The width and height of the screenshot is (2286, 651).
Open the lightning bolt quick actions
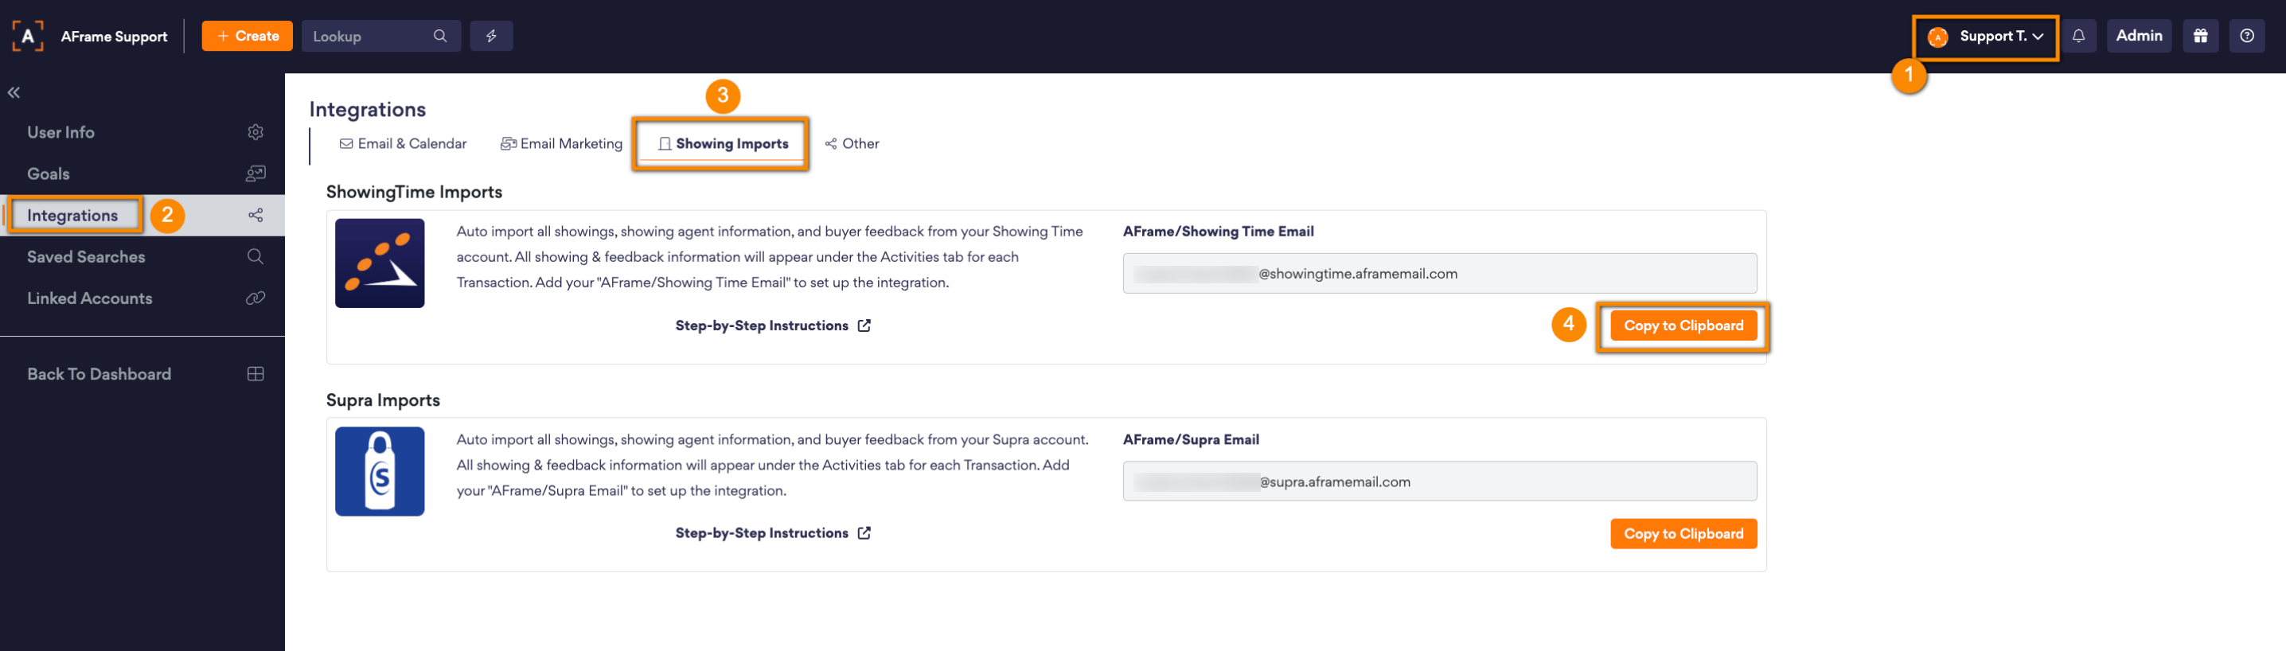(491, 36)
